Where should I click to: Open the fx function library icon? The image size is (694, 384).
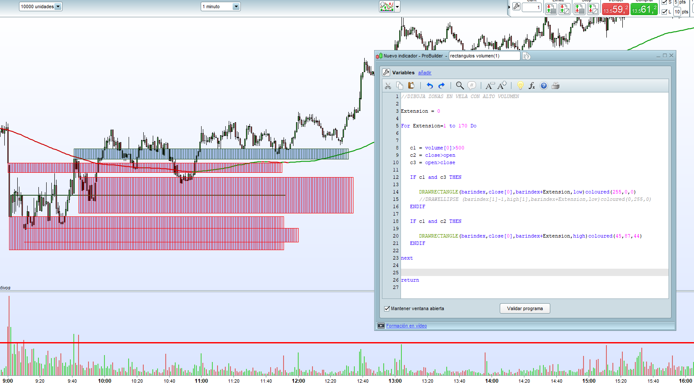click(532, 86)
